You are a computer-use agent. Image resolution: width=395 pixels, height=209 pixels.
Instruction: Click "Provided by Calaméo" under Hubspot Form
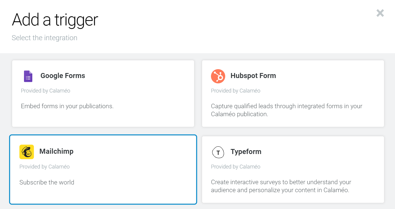pos(236,91)
